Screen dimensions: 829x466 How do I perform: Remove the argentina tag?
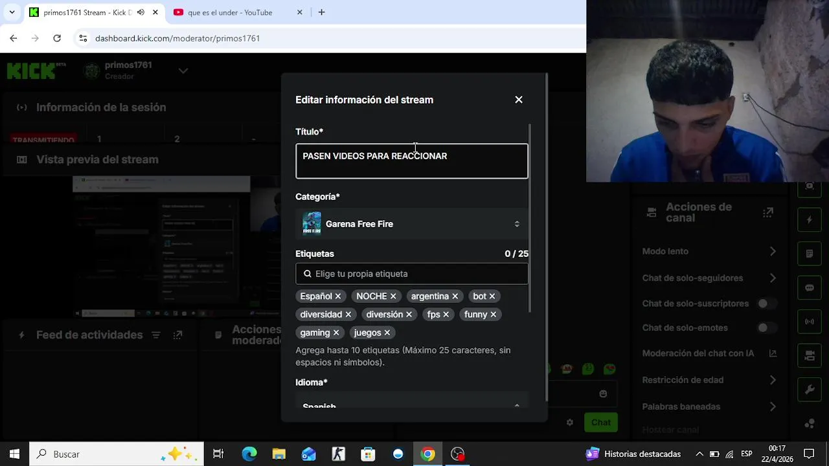coord(455,296)
